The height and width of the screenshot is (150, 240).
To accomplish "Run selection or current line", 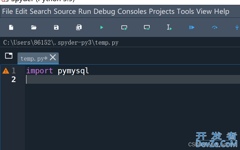I will 169,28.
